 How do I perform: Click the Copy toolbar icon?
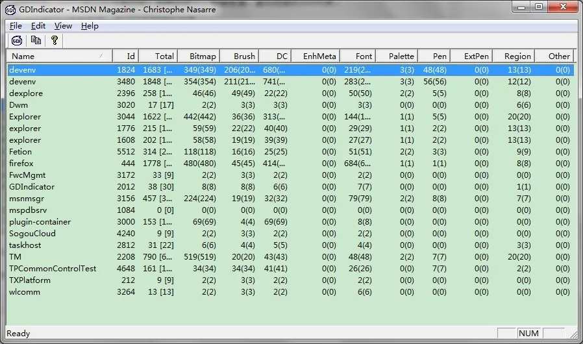click(x=36, y=40)
